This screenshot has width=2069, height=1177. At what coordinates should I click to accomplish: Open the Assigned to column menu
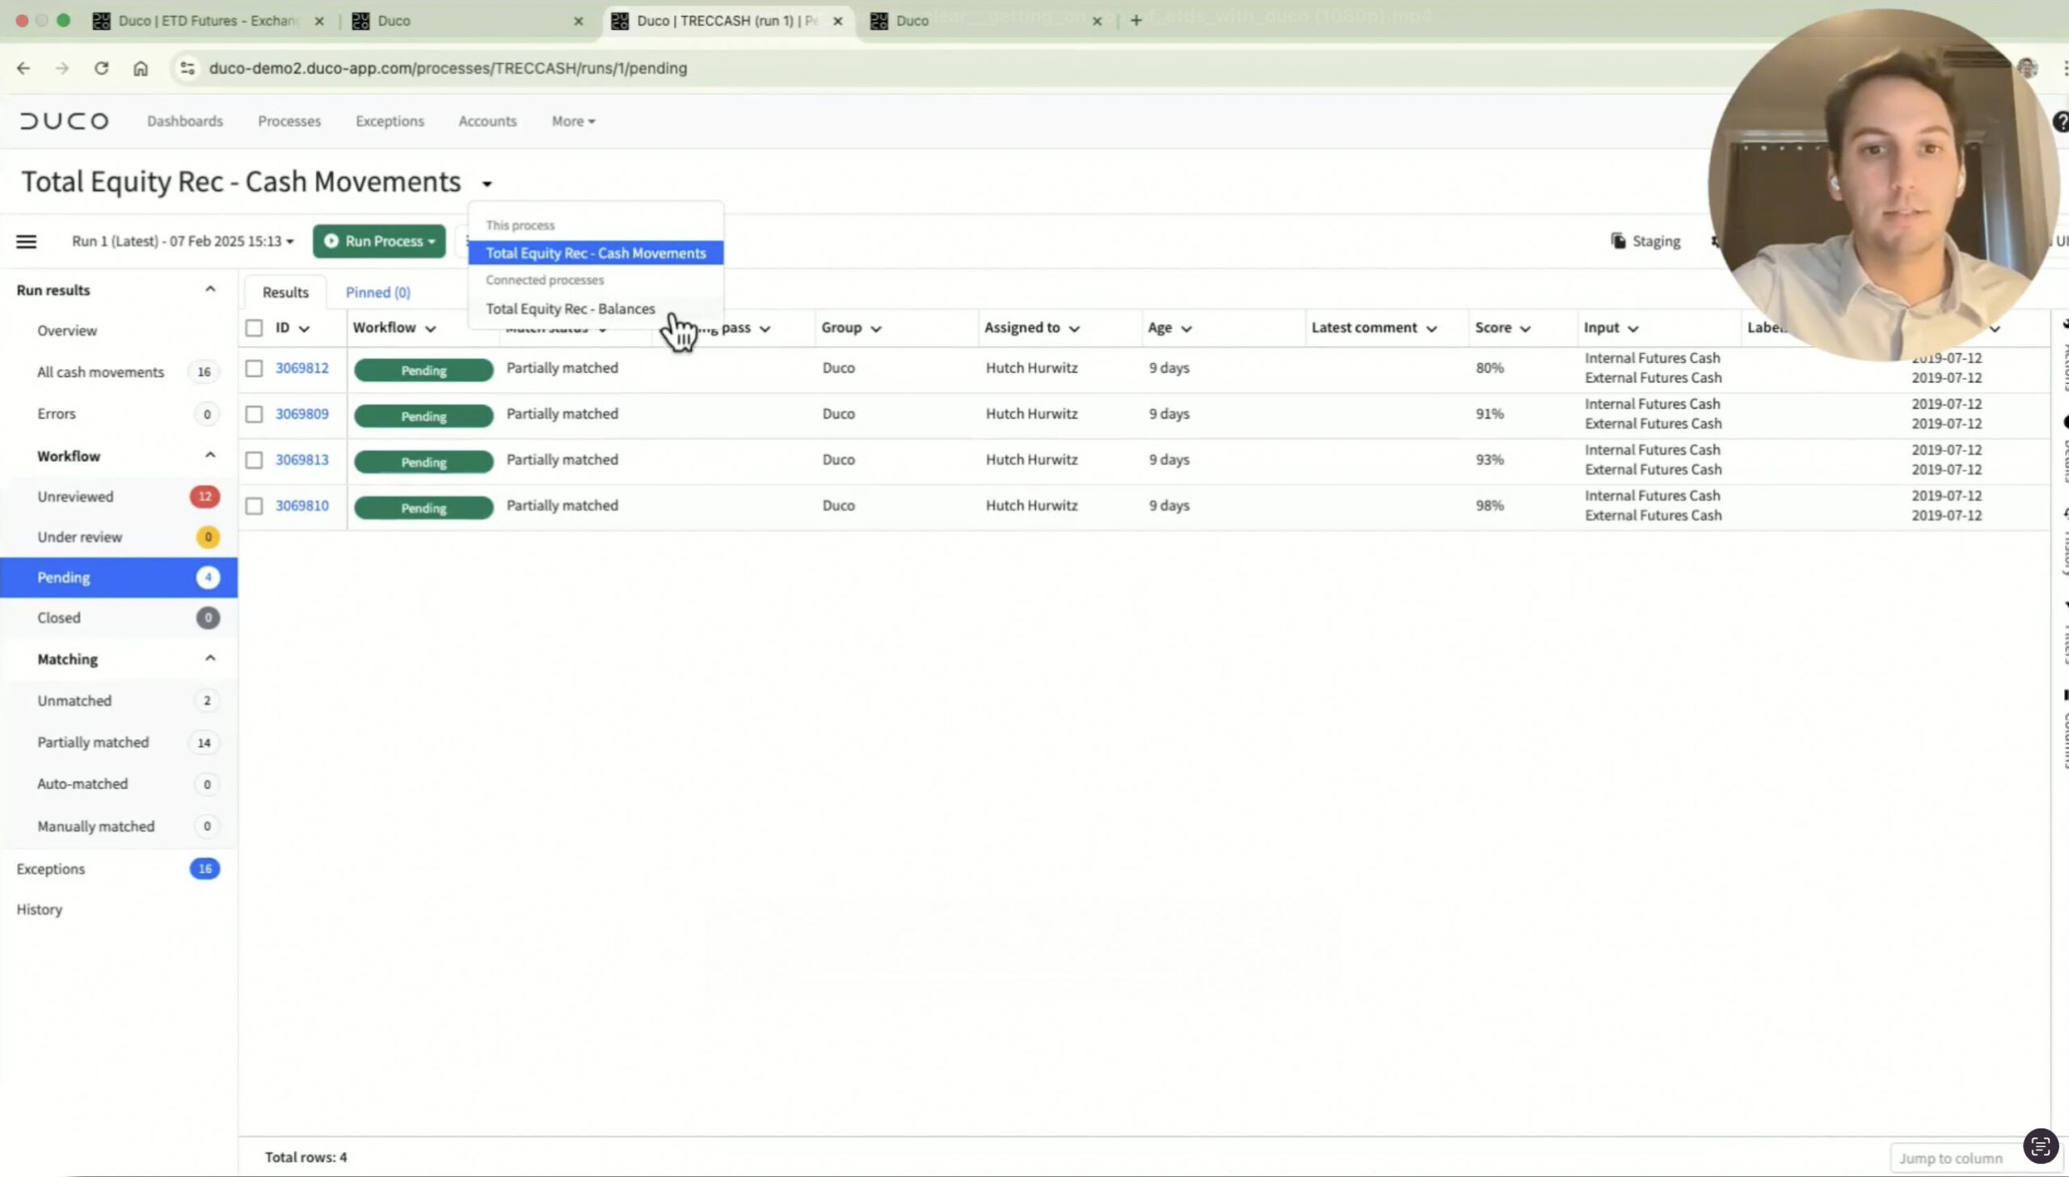point(1074,329)
